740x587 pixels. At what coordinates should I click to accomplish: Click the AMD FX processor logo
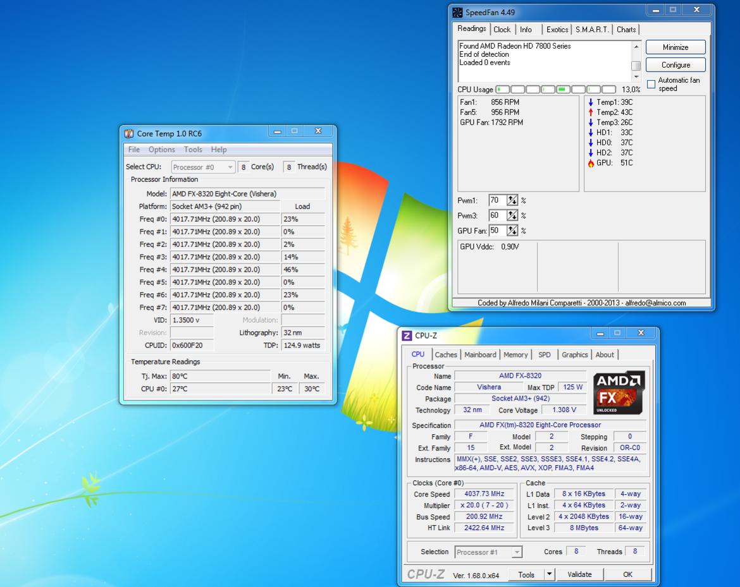[619, 393]
